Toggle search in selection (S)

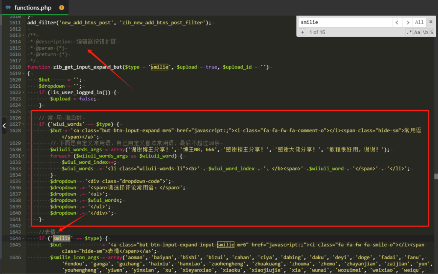point(432,32)
